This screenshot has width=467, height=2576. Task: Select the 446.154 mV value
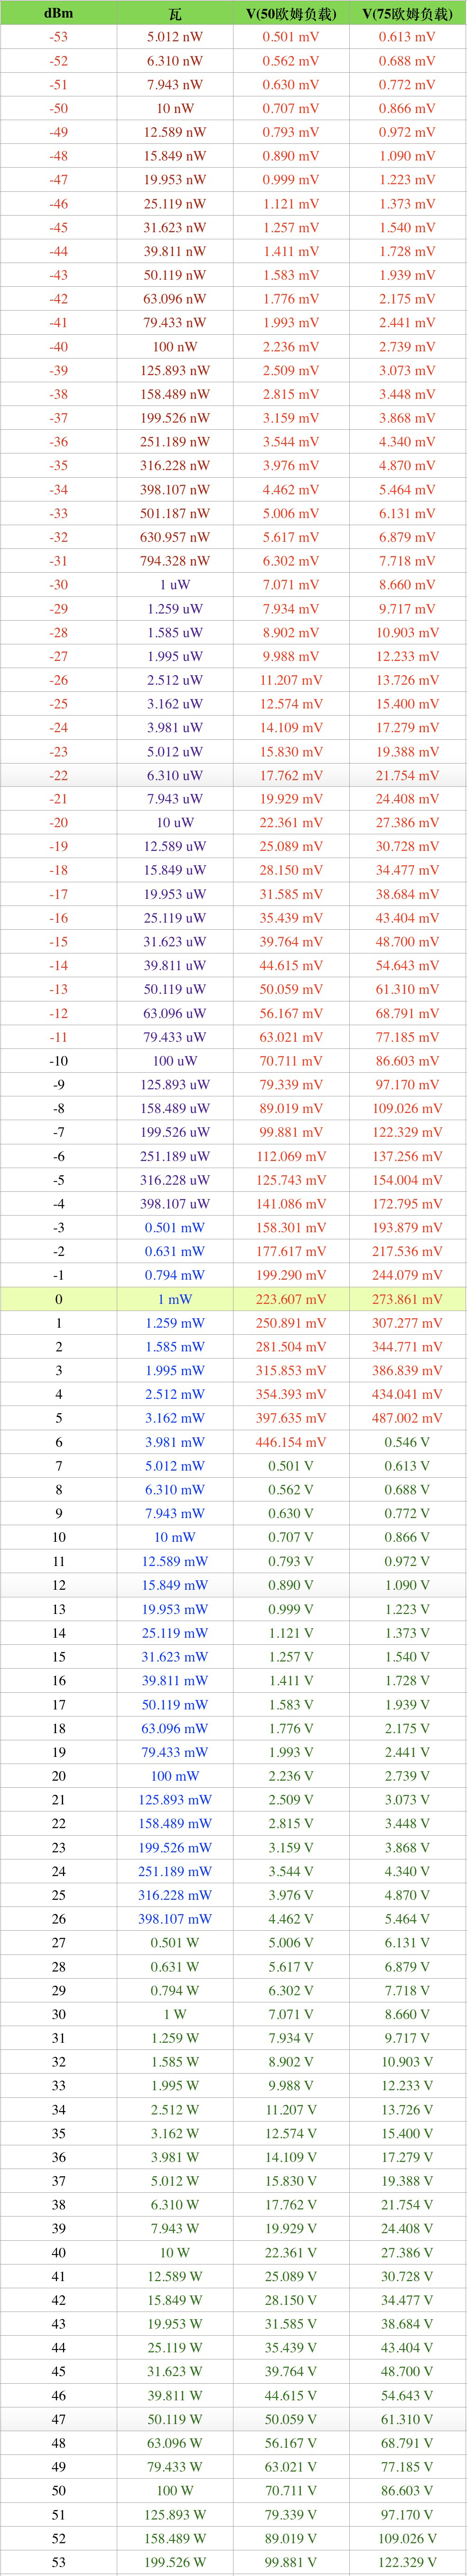tap(291, 1442)
